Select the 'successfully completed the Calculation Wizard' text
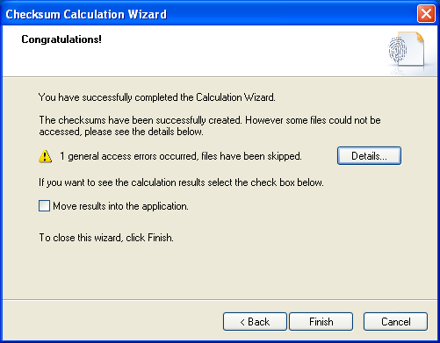The width and height of the screenshot is (440, 343). click(x=178, y=97)
